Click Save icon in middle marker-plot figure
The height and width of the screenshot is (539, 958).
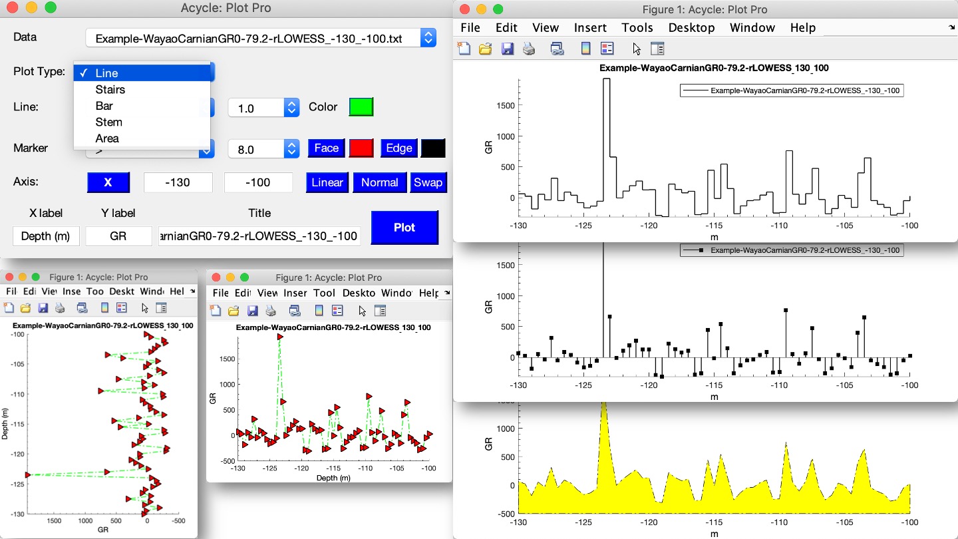[252, 311]
